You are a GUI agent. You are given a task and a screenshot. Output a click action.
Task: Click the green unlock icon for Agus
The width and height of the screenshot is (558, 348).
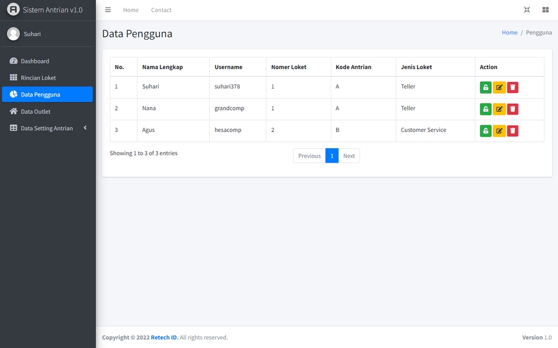coord(485,131)
